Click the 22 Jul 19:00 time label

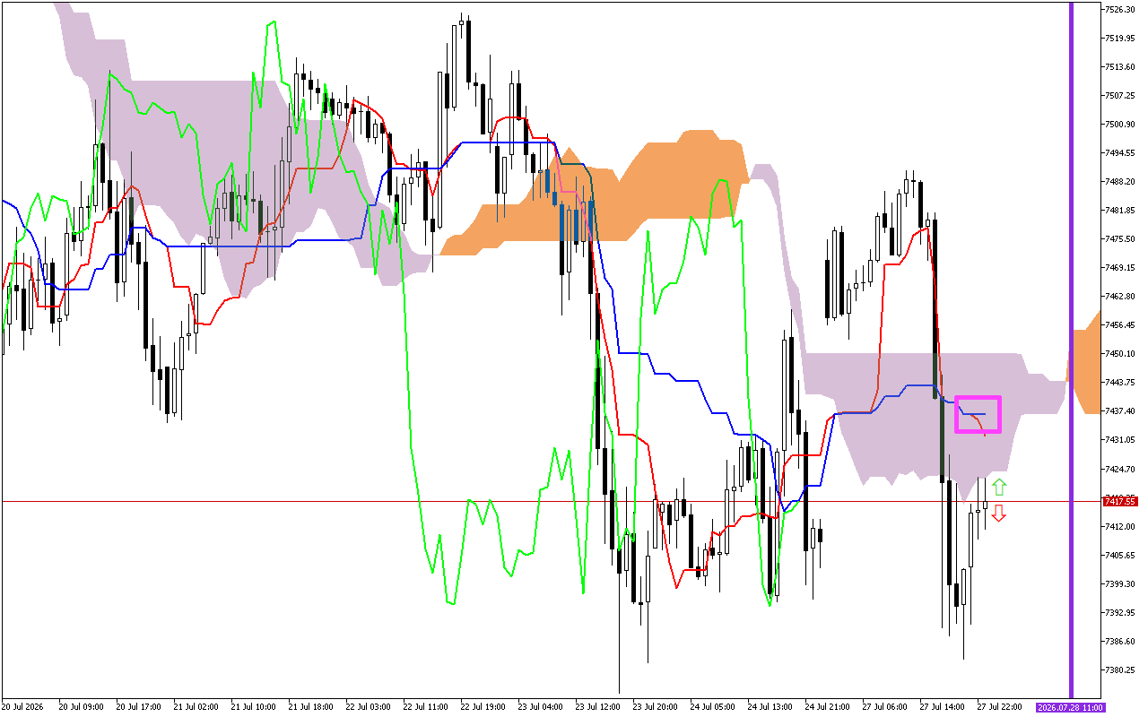[483, 707]
